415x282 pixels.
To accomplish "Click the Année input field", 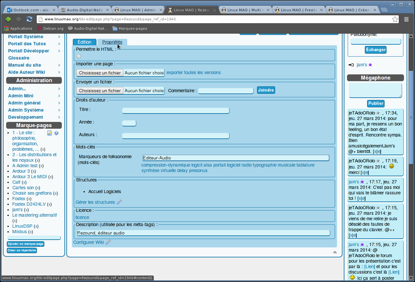I will point(129,123).
